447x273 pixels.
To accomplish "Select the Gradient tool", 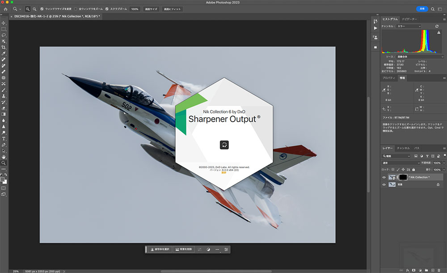I will click(x=4, y=114).
